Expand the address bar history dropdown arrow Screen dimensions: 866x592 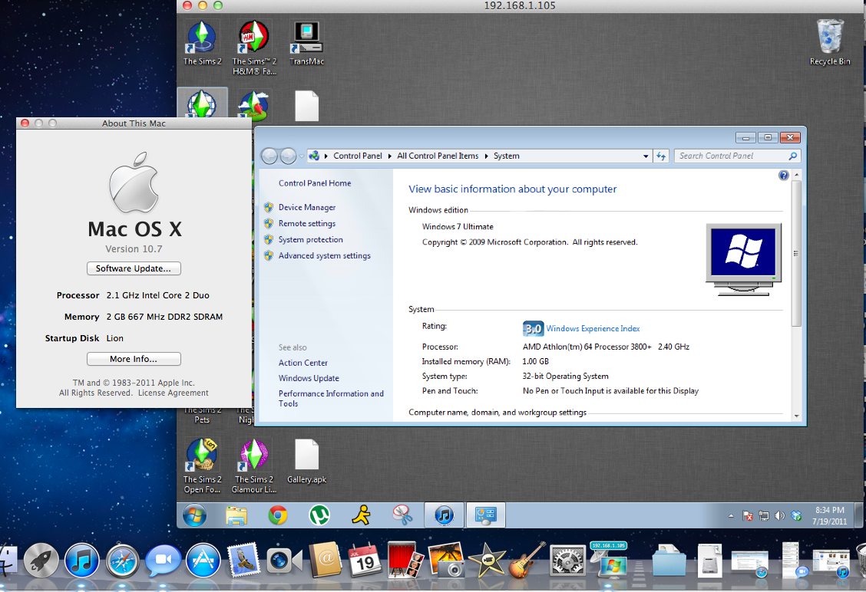[646, 156]
